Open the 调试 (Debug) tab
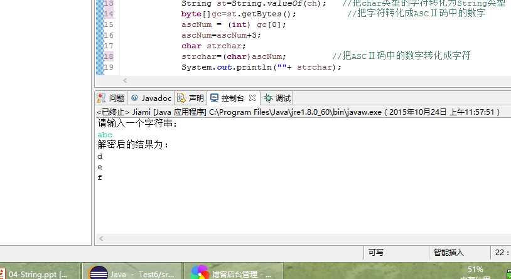The image size is (511, 279). (277, 98)
